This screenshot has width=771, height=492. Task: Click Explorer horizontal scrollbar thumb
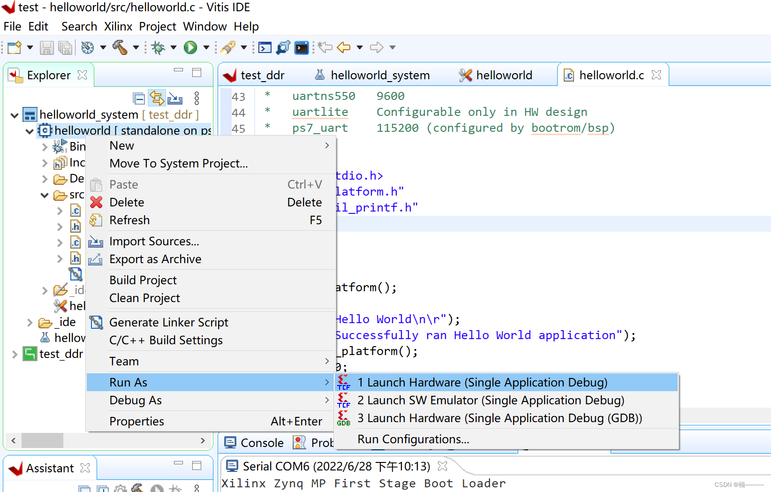(42, 440)
